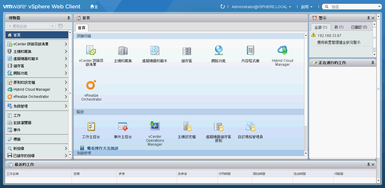The height and width of the screenshot is (188, 385).
Task: Open 標籤 tags in navigator
Action: click(37, 139)
